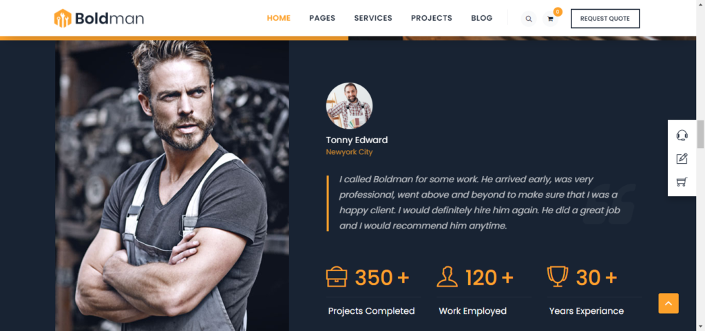Expand the SERVICES menu
This screenshot has height=331, width=705.
coord(373,19)
